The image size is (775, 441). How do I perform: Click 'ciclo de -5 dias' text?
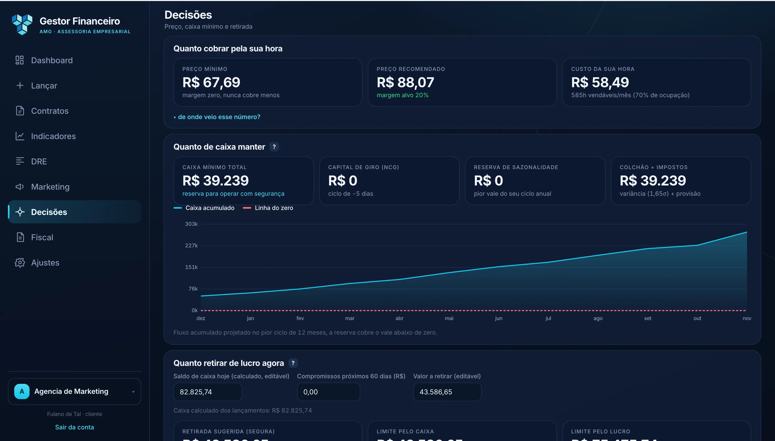coord(351,194)
